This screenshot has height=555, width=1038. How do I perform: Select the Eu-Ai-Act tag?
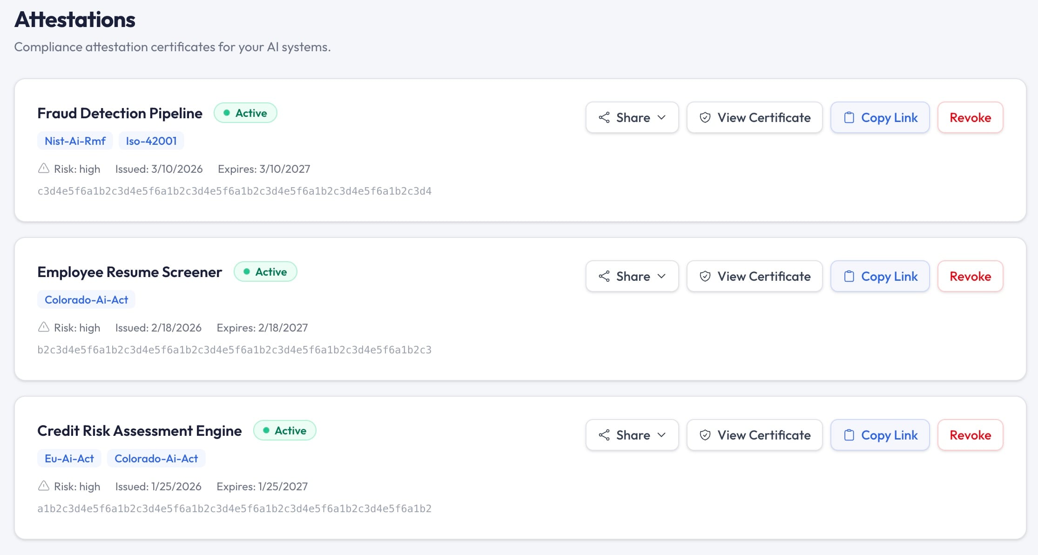[x=69, y=458]
